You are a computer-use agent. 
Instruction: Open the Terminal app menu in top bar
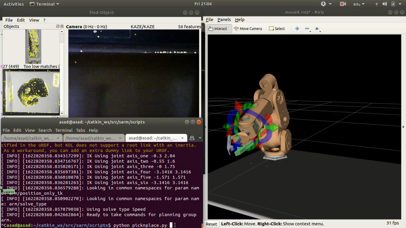pyautogui.click(x=44, y=4)
